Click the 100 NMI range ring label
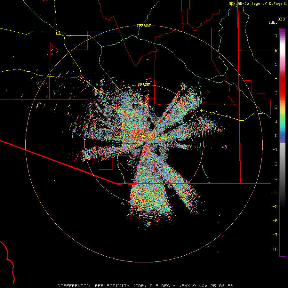 tap(144, 25)
